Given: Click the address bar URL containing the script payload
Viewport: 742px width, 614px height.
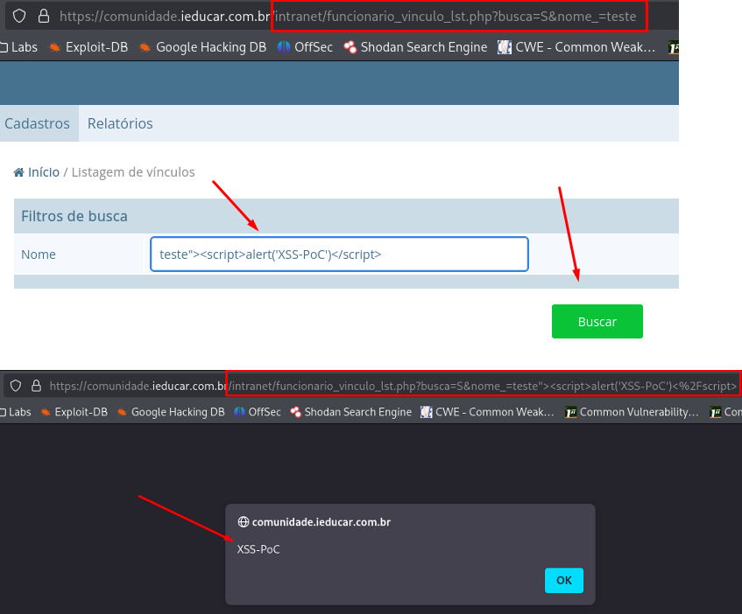Looking at the screenshot, I should click(393, 386).
